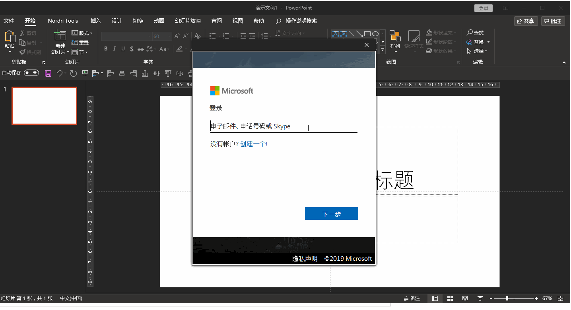Image resolution: width=571 pixels, height=310 pixels.
Task: Switch to the Slide Show (幻灯片放映) tab
Action: click(x=188, y=21)
